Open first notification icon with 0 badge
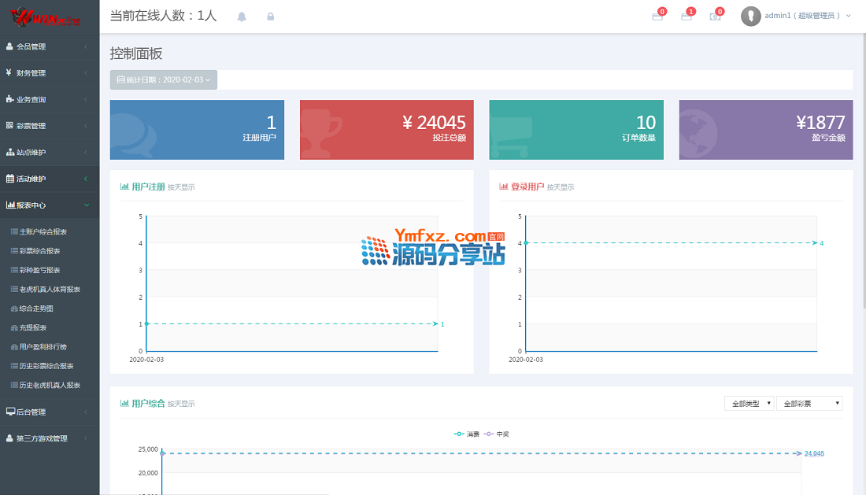 click(657, 17)
